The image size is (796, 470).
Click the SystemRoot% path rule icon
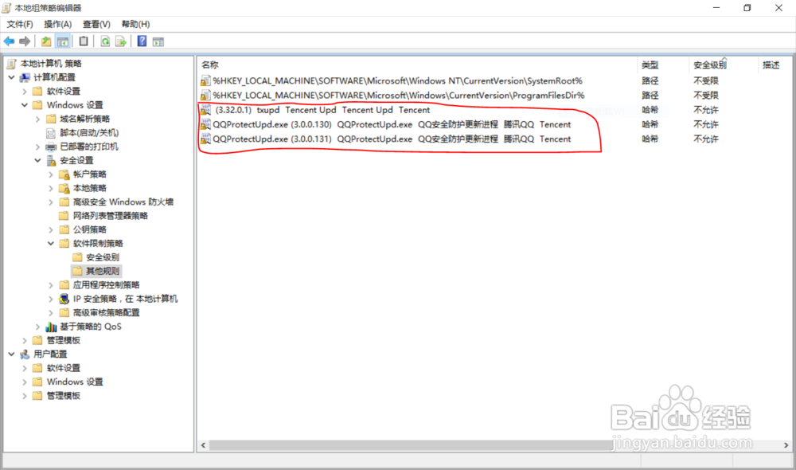205,80
